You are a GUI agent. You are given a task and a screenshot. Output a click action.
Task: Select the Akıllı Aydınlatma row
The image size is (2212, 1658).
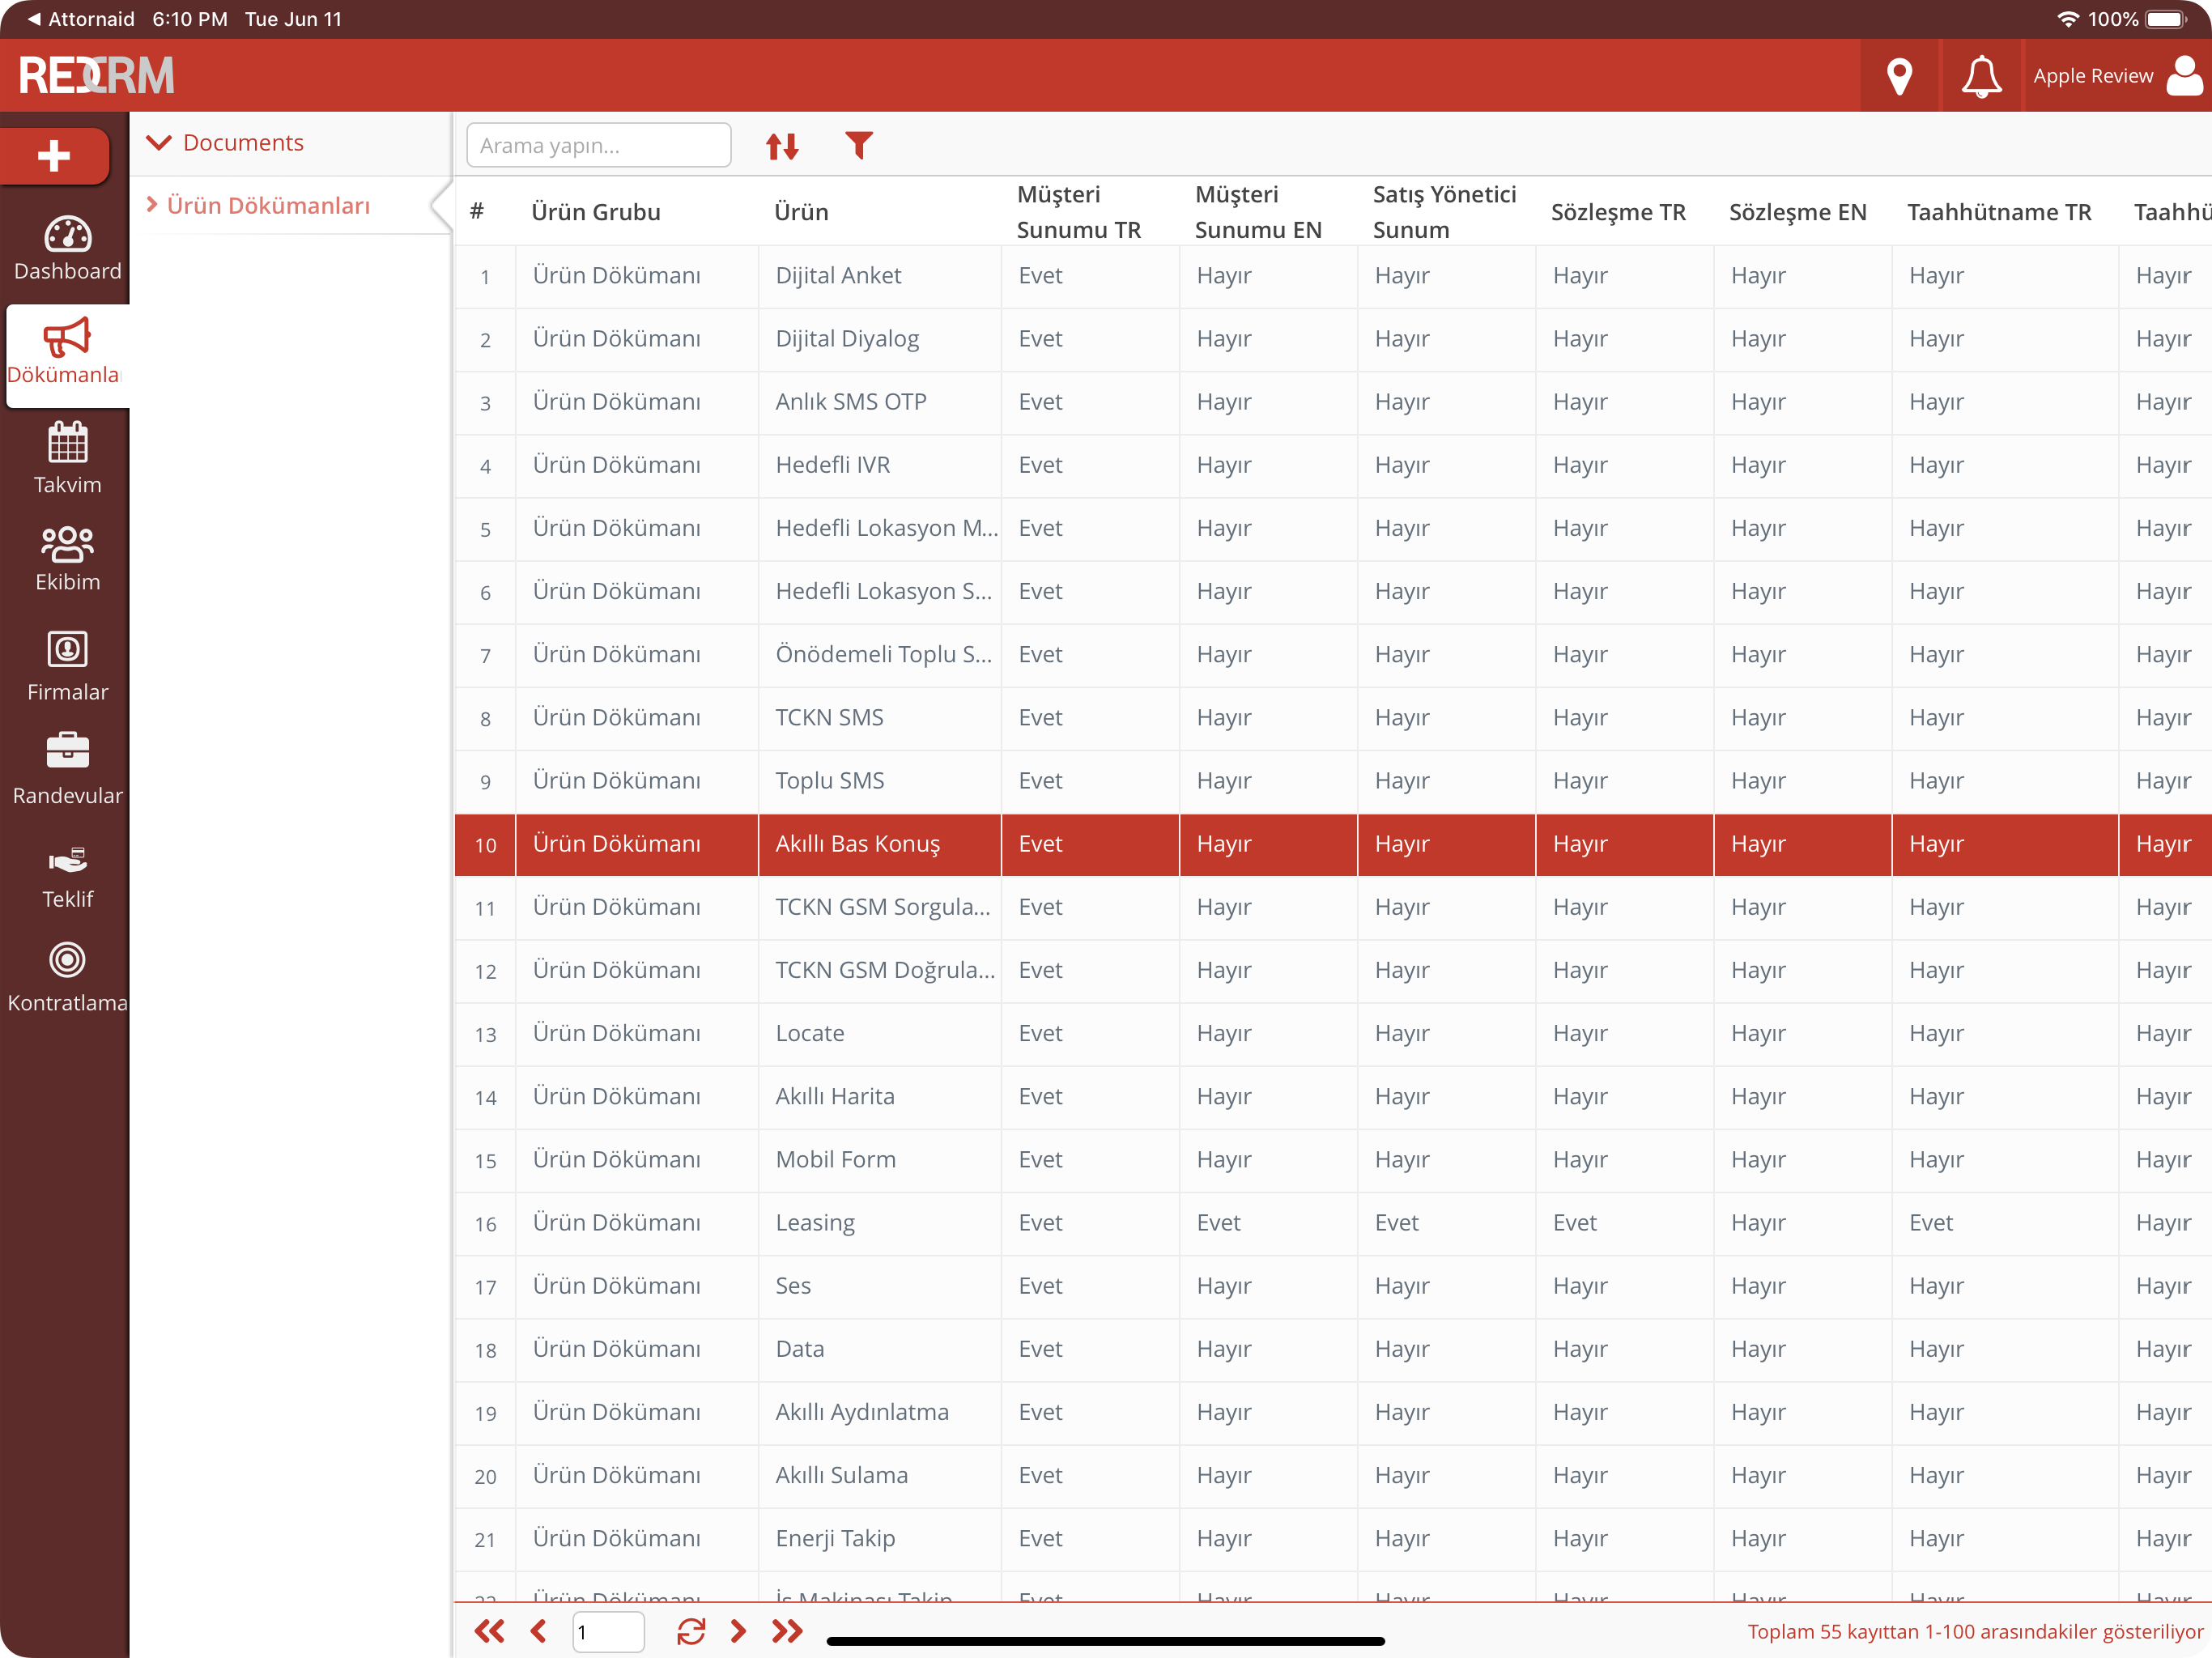pos(1333,1412)
